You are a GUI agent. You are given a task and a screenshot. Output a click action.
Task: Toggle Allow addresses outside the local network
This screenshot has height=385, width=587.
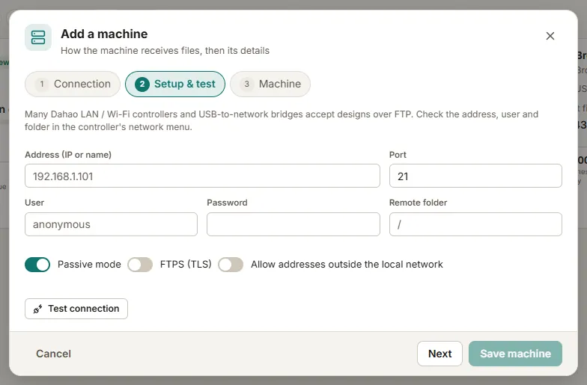[x=231, y=265]
